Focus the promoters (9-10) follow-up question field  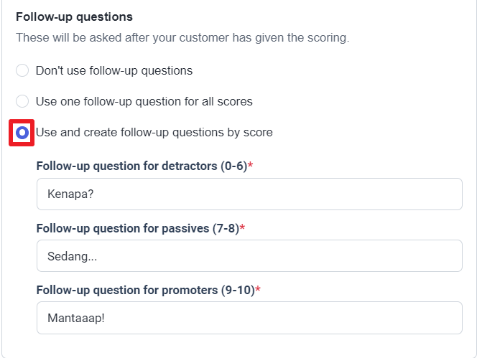click(x=249, y=318)
